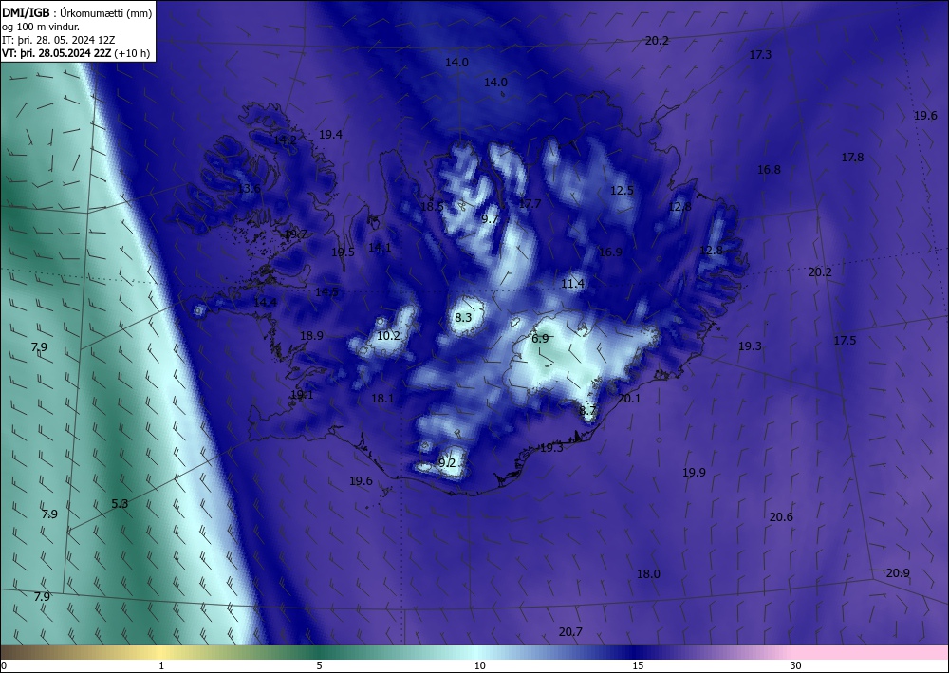Click the map value 19.5
The width and height of the screenshot is (949, 673).
[x=344, y=252]
